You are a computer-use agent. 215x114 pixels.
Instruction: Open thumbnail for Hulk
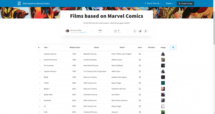pos(163,112)
